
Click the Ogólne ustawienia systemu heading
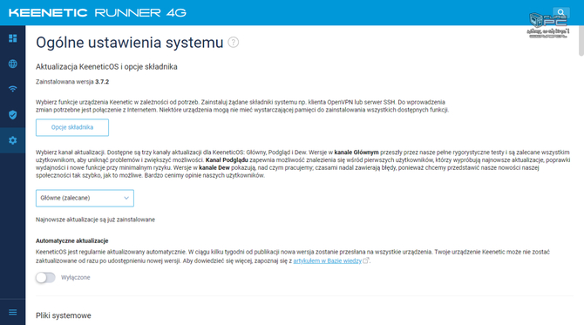[x=129, y=43]
